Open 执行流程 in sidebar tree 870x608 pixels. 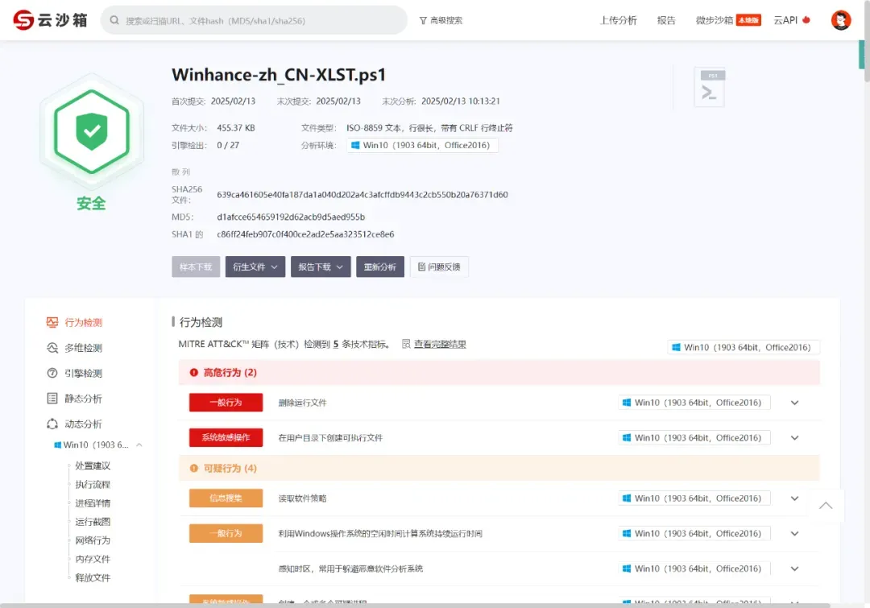coord(93,484)
